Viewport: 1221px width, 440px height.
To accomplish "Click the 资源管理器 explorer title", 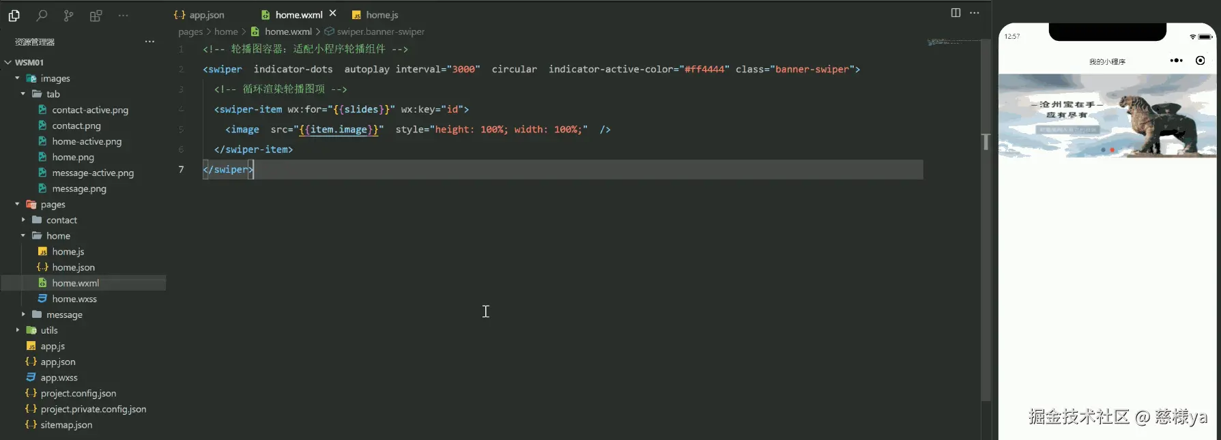I will tap(35, 42).
